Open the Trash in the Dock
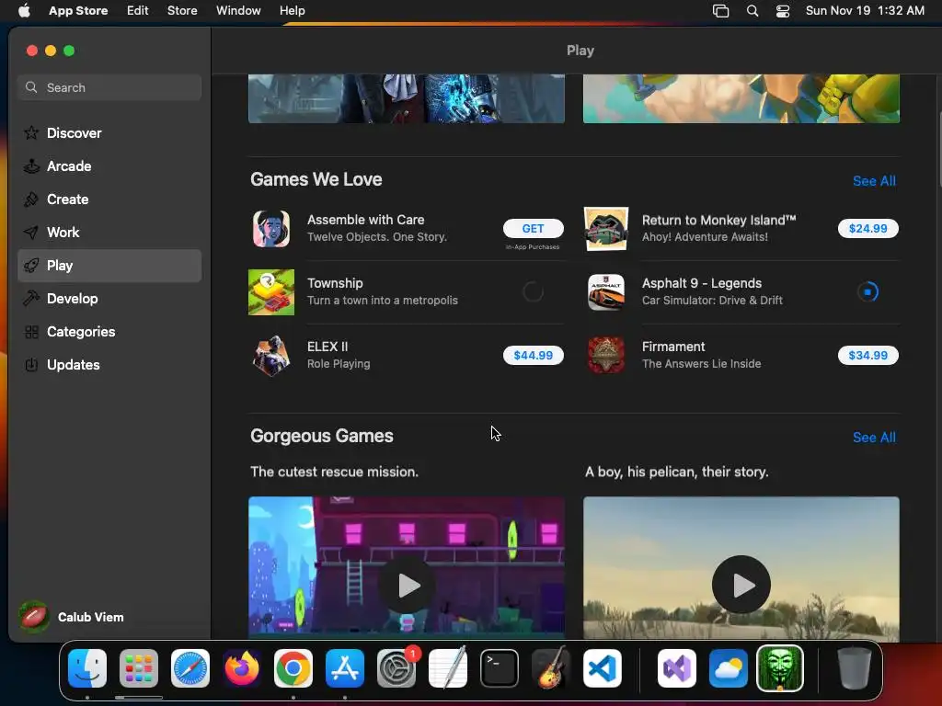 click(x=855, y=668)
